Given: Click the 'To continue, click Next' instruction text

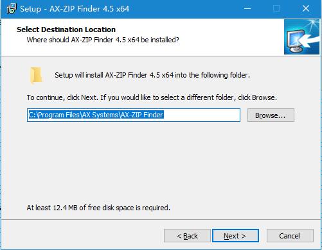Looking at the screenshot, I should (x=152, y=97).
